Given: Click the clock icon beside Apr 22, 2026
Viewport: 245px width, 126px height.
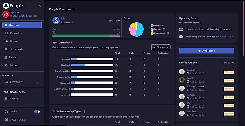Looking at the screenshot, I should pos(188,73).
